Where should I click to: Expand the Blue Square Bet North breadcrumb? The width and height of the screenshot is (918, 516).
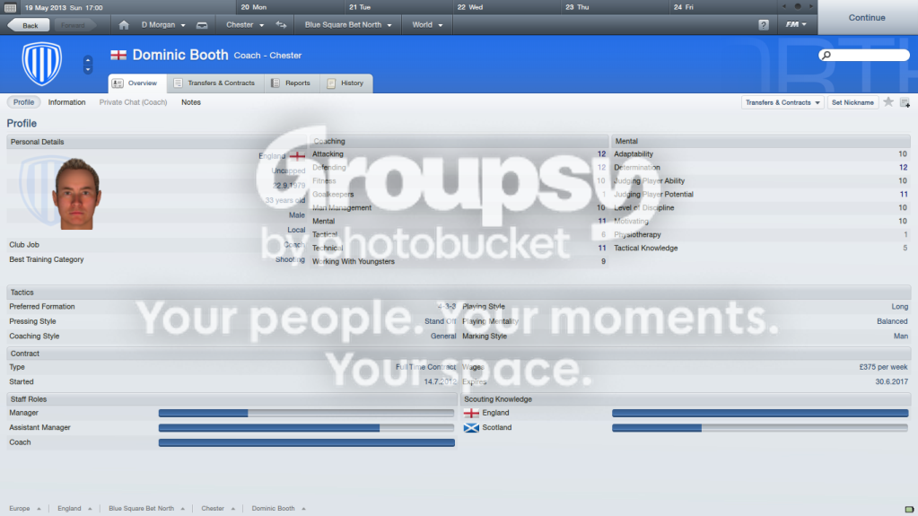[x=146, y=509]
